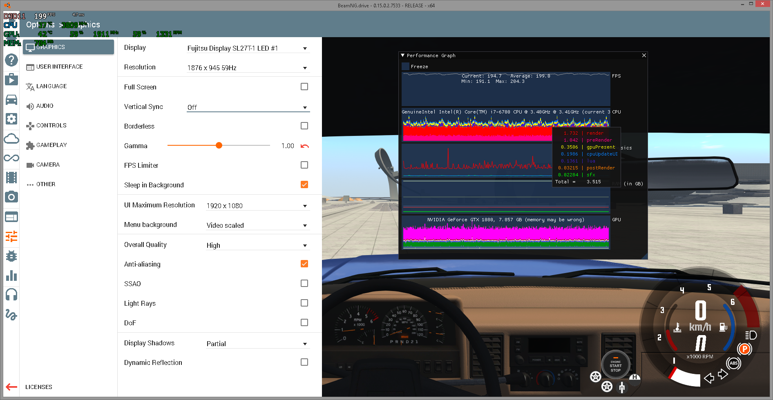Image resolution: width=773 pixels, height=400 pixels.
Task: Enable the Full Screen checkbox
Action: pos(304,87)
